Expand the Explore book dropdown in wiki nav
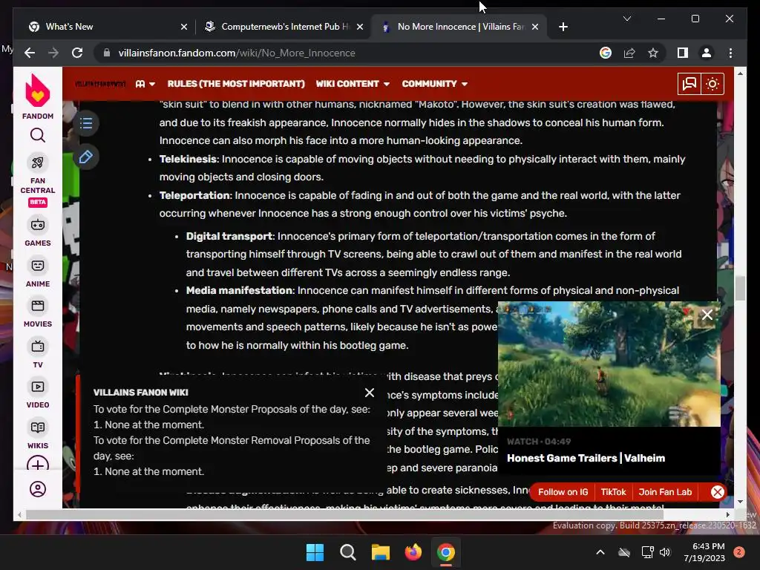Screen dimensions: 760x570 coord(145,84)
